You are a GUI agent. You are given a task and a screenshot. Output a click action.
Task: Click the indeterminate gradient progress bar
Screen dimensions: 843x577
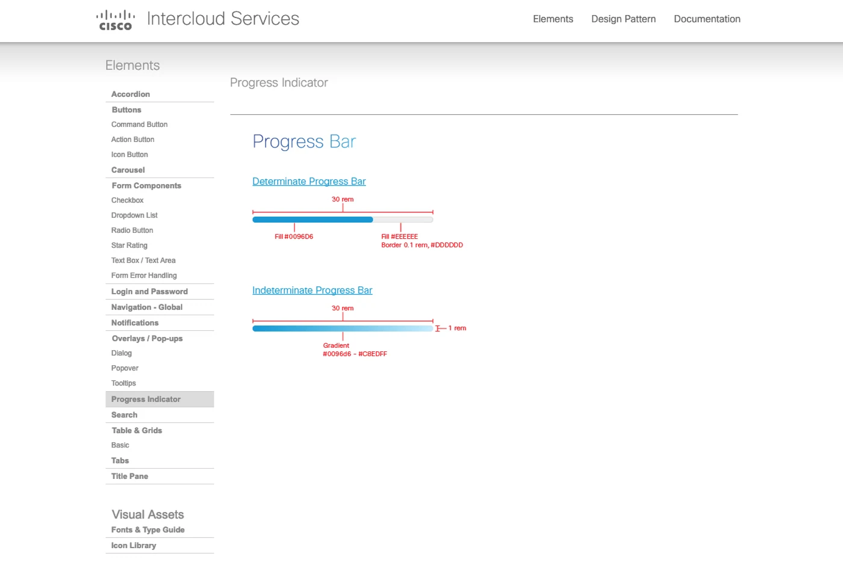343,329
